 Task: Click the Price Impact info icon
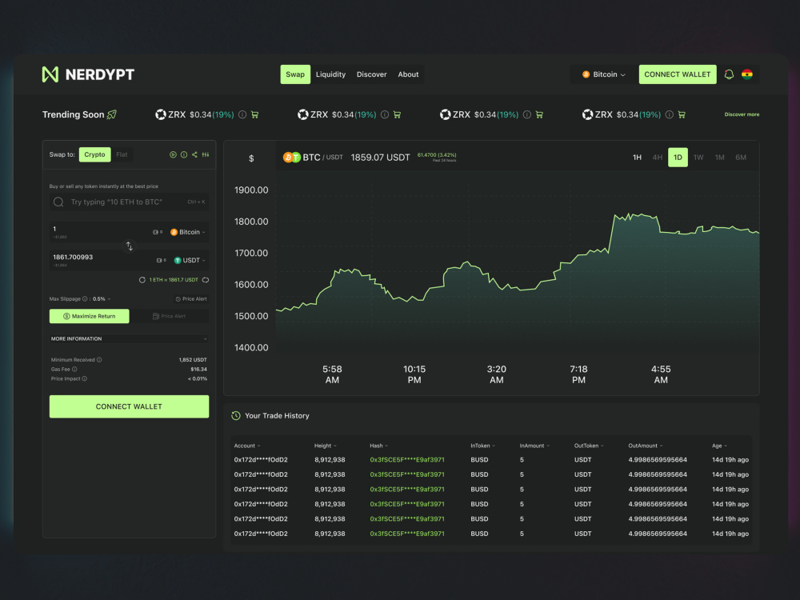click(x=85, y=379)
